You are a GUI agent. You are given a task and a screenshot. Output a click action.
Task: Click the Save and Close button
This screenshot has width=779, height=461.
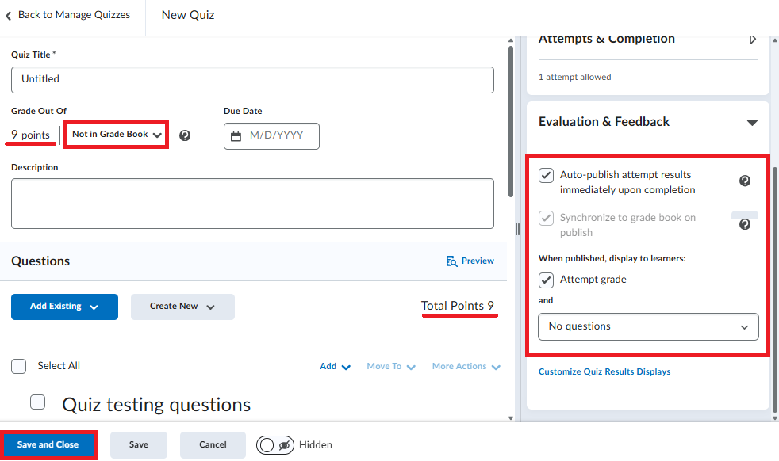coord(49,444)
